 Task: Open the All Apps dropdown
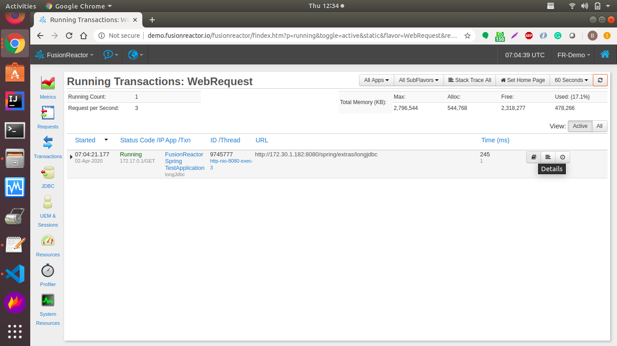376,80
